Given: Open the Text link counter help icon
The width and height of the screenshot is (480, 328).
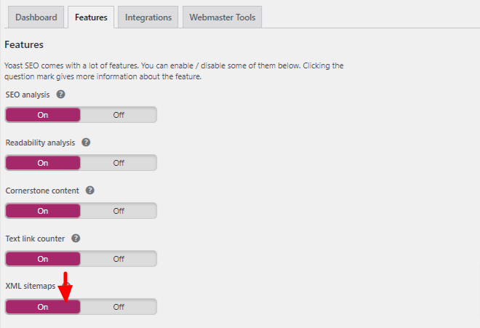Looking at the screenshot, I should click(x=76, y=239).
